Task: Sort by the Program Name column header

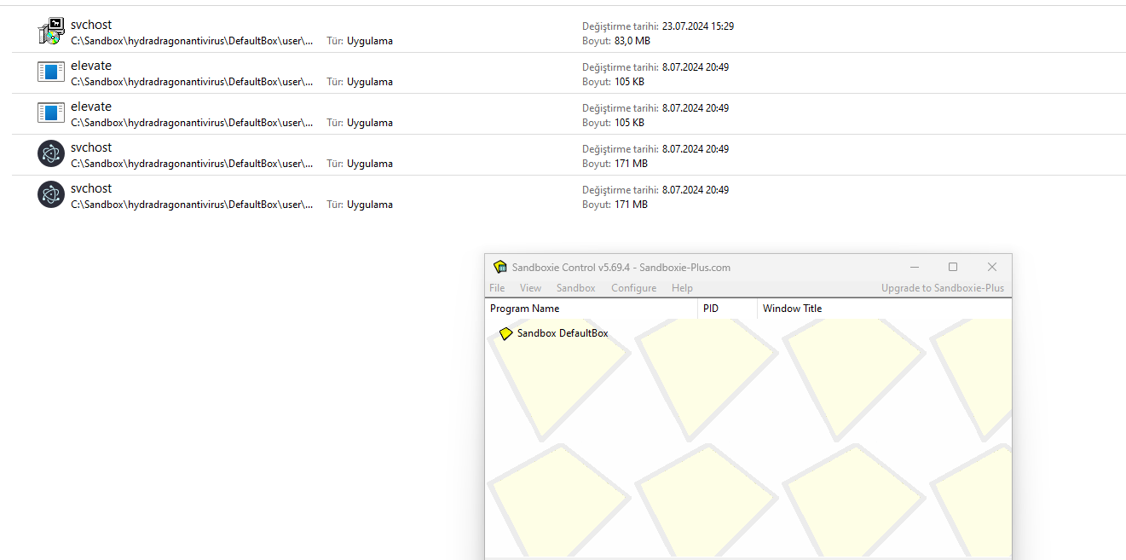Action: tap(592, 309)
